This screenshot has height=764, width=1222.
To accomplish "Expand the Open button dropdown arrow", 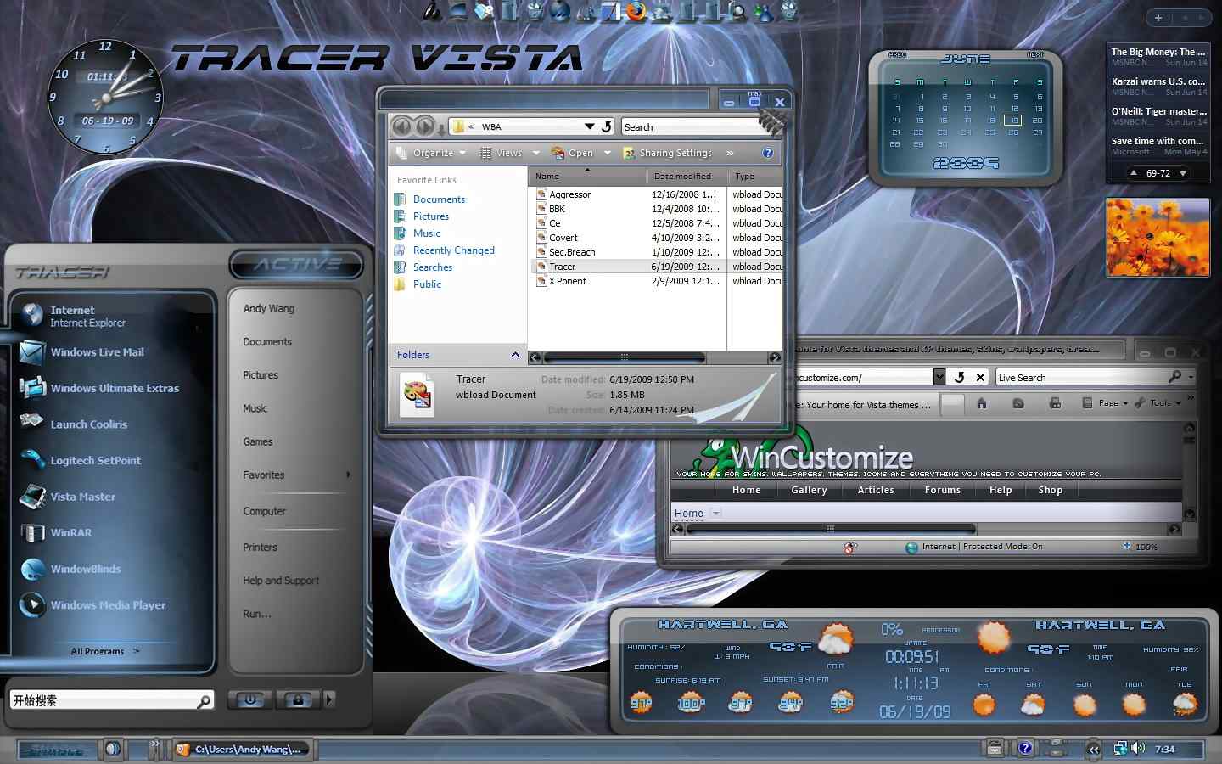I will pyautogui.click(x=608, y=153).
